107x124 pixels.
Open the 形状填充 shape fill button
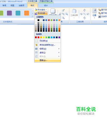tap(41, 10)
